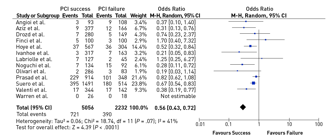The width and height of the screenshot is (334, 140).
Task: Click the 100 tick label on the axis
Action: [x=318, y=124]
